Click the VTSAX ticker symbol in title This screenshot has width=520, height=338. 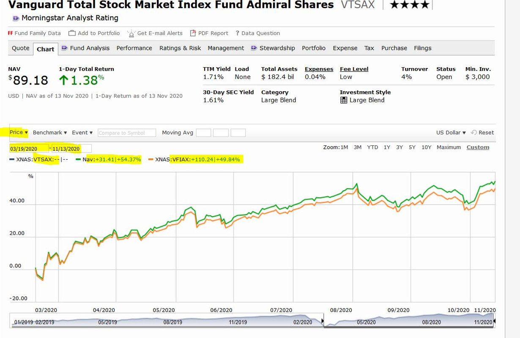click(x=358, y=5)
